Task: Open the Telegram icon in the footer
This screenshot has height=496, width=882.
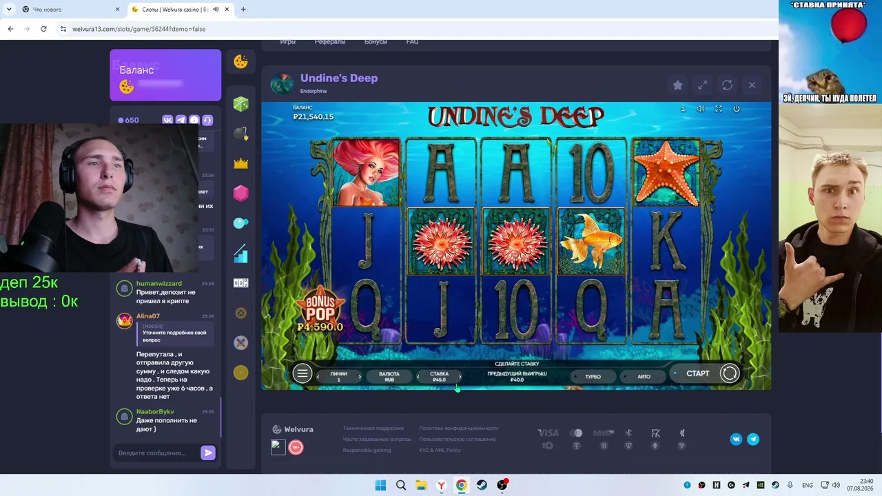Action: pos(753,439)
